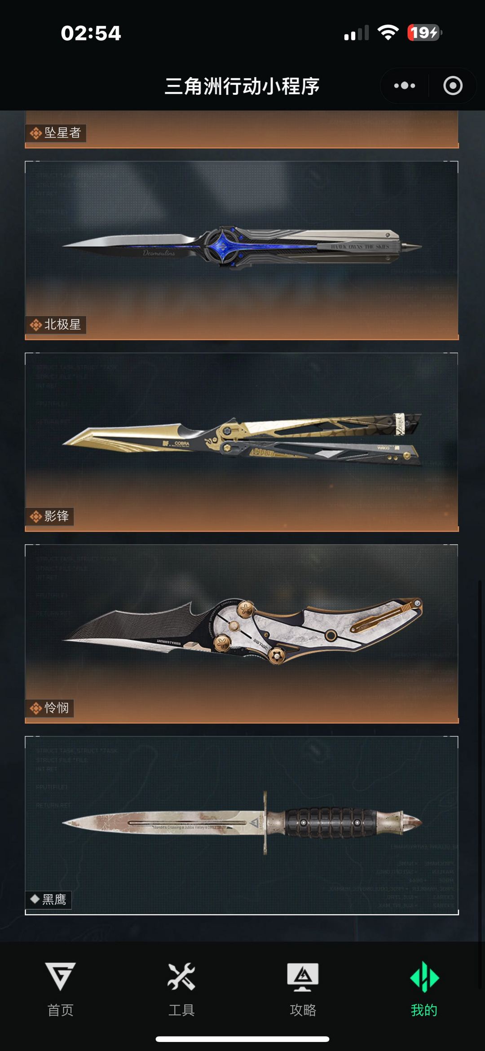Open mini program more options dots
The image size is (485, 1051).
(x=405, y=85)
